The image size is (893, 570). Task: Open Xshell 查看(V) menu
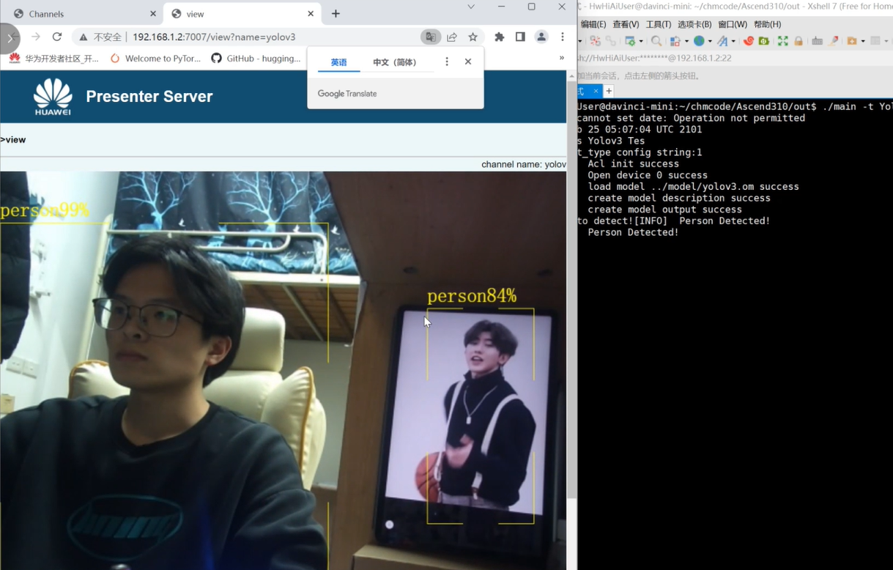tap(626, 24)
